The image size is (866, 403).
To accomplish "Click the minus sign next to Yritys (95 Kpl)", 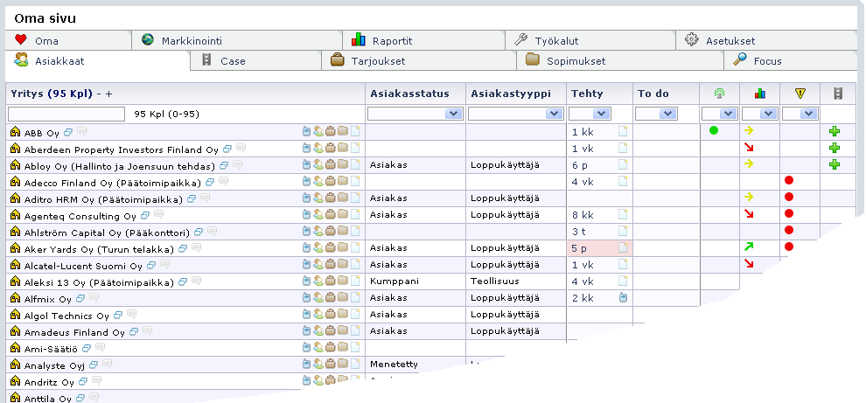I will 99,94.
